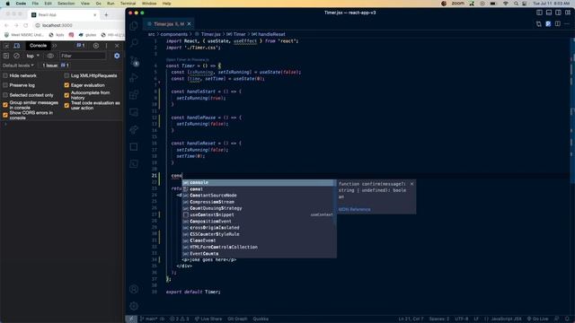Reload the localhost page in Chrome
This screenshot has height=323, width=575.
(26, 25)
